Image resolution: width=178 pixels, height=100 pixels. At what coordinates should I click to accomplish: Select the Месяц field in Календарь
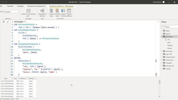click(169, 48)
